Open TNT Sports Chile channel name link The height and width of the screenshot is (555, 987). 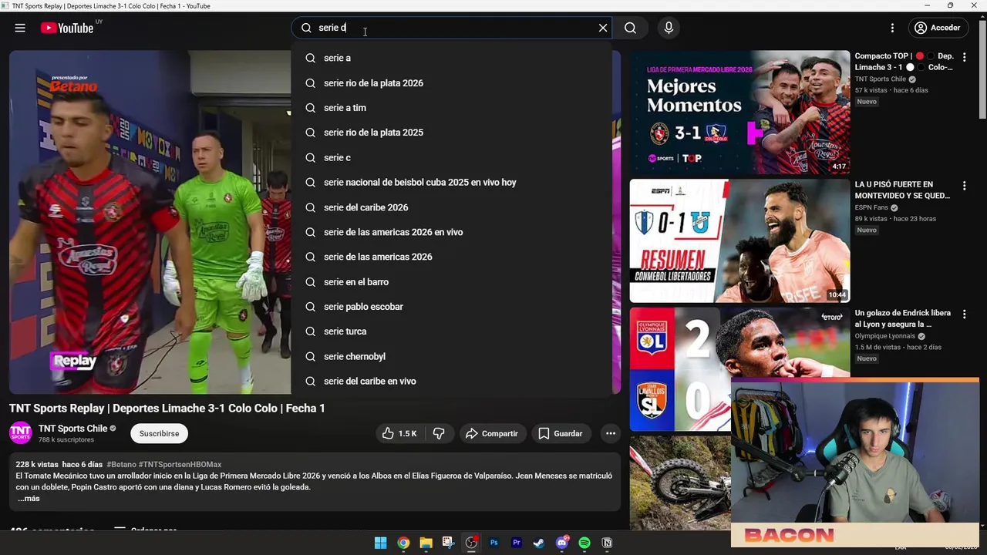tap(72, 429)
